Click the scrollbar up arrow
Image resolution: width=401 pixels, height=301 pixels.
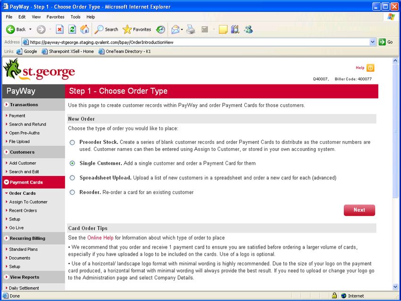point(395,61)
